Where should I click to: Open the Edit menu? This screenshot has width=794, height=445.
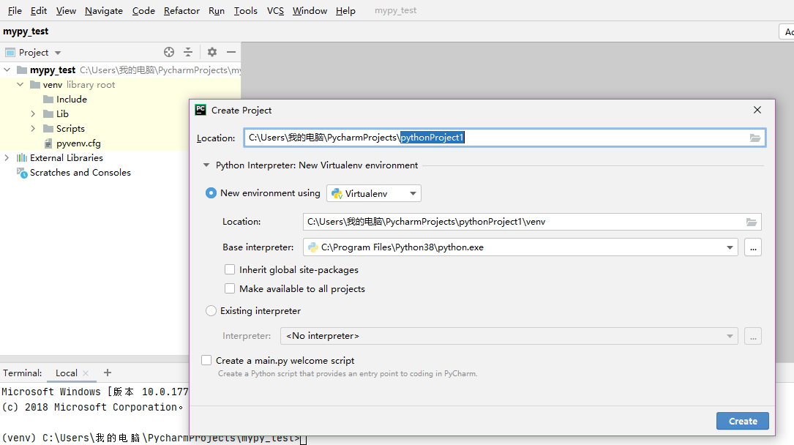[39, 11]
